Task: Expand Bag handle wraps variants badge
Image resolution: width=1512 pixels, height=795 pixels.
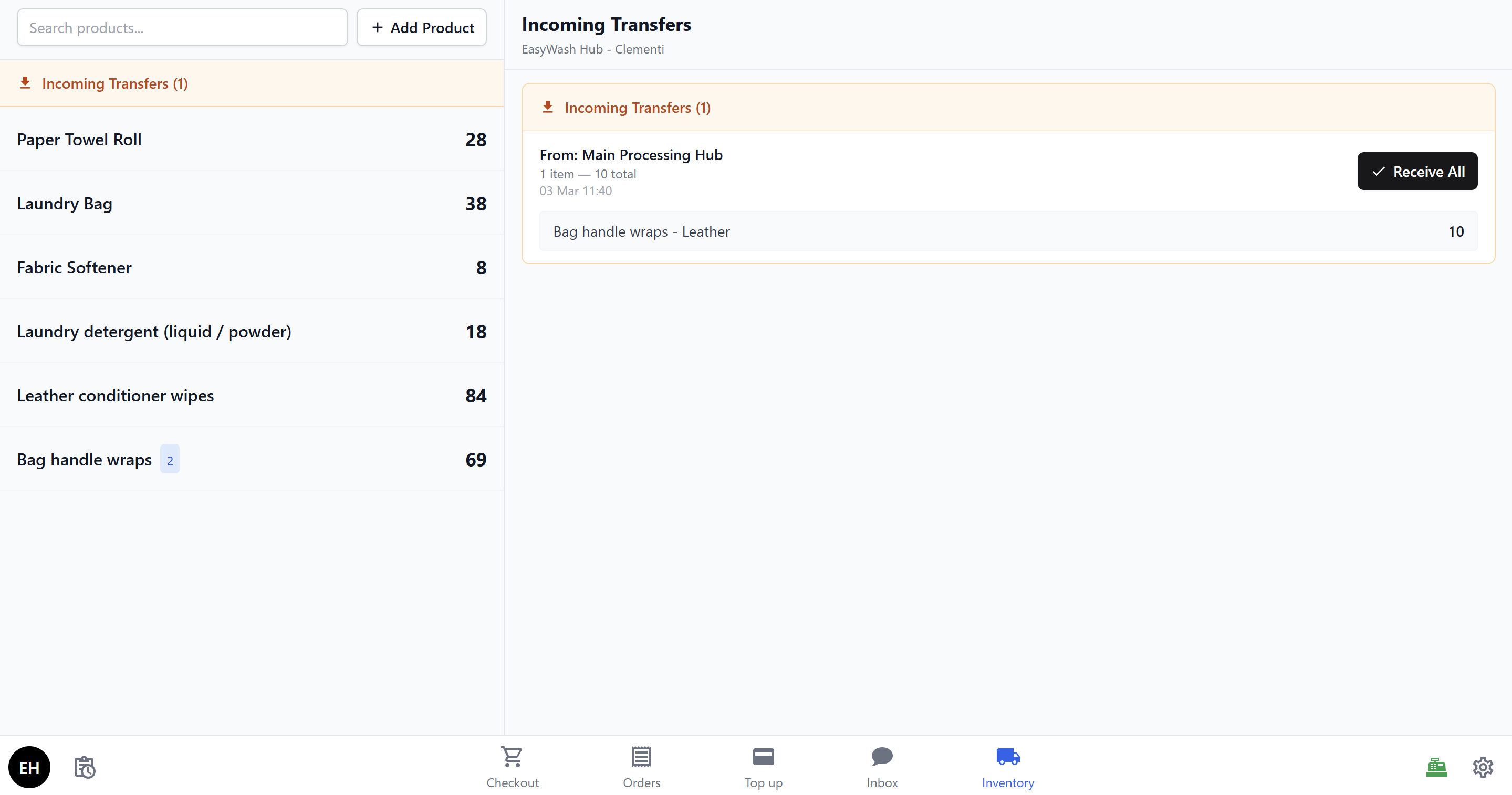Action: [x=170, y=460]
